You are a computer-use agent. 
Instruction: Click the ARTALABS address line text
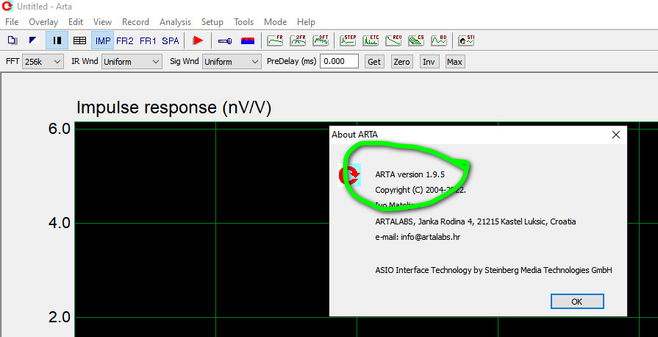click(x=476, y=221)
